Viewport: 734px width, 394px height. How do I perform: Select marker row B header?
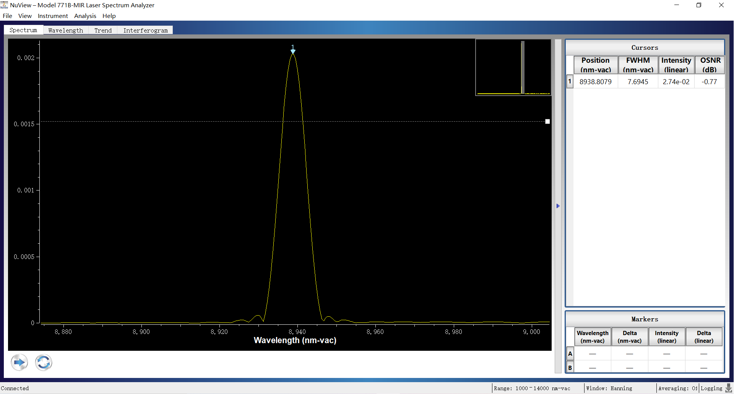point(570,368)
